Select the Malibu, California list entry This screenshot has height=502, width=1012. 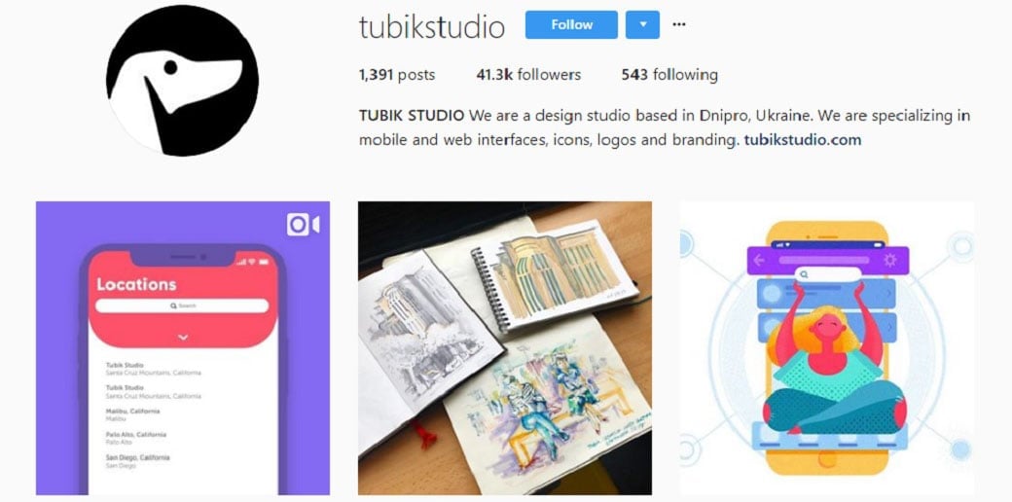pos(133,414)
